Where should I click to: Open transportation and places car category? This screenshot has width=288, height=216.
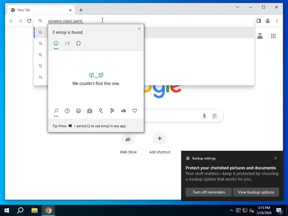pyautogui.click(x=123, y=111)
